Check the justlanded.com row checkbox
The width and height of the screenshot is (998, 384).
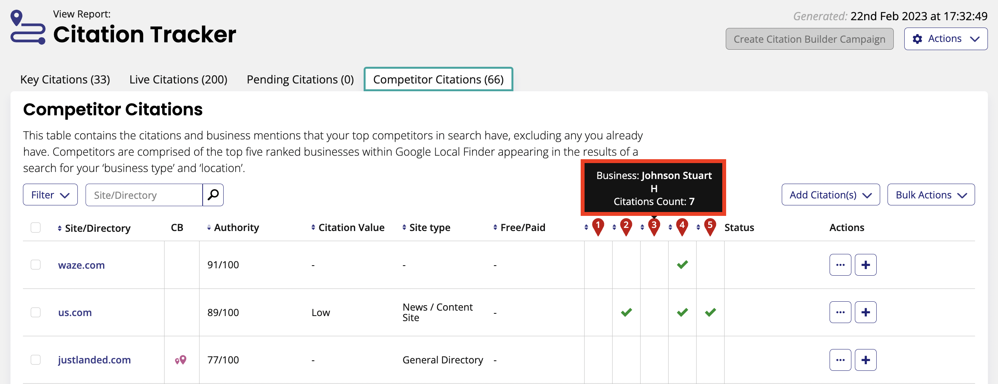(x=35, y=359)
